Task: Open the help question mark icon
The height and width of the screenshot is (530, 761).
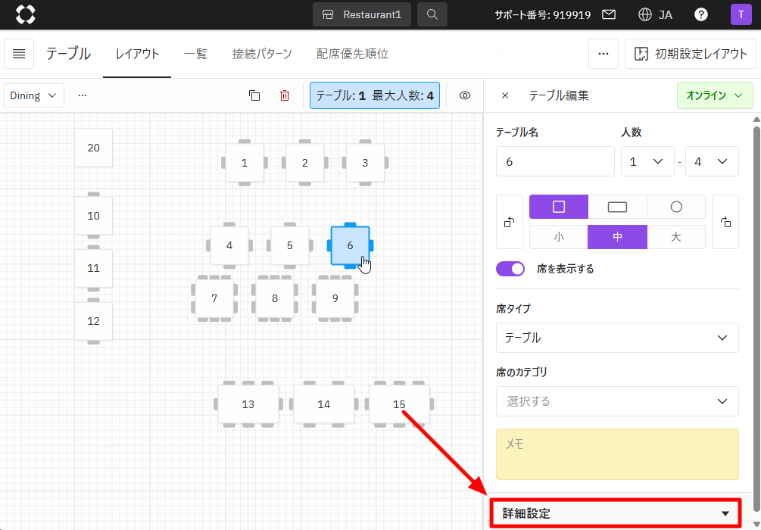Action: point(701,14)
